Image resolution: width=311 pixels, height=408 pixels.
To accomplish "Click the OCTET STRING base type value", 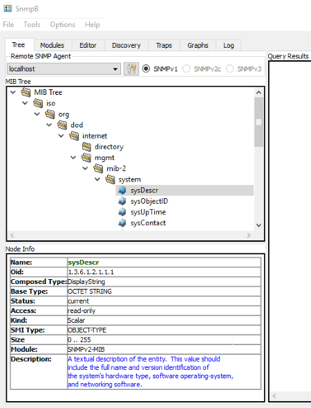I will coord(90,292).
